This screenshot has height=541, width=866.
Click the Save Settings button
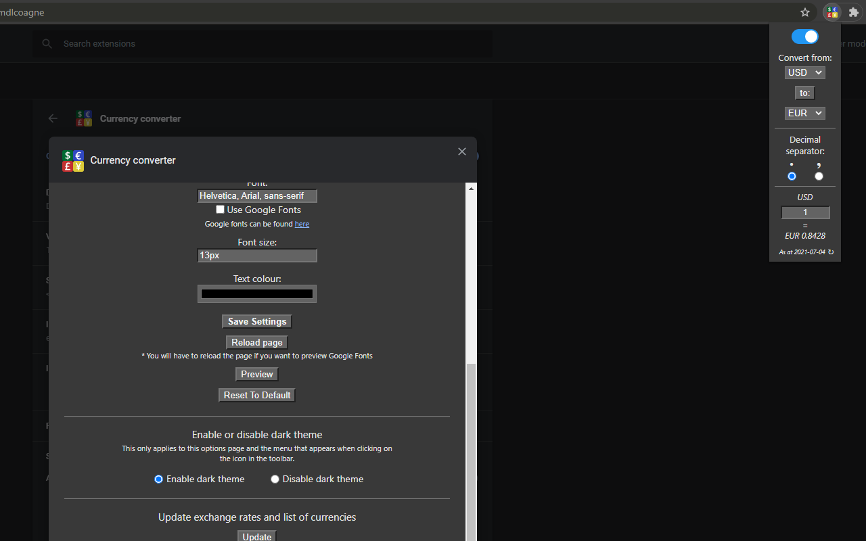click(257, 321)
